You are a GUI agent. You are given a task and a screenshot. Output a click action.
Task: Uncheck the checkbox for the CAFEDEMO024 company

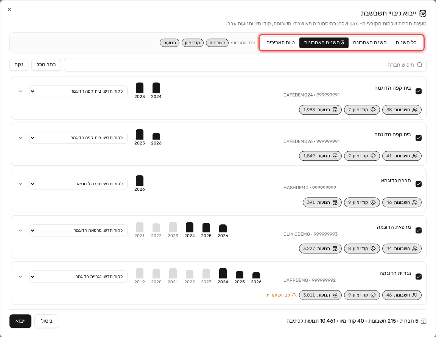tap(419, 91)
